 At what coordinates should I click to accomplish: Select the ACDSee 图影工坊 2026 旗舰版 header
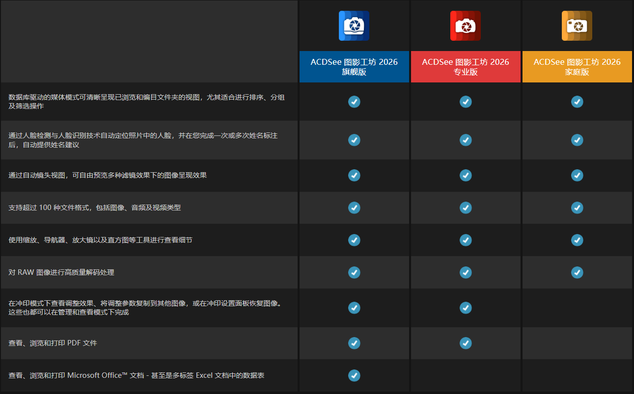point(354,67)
